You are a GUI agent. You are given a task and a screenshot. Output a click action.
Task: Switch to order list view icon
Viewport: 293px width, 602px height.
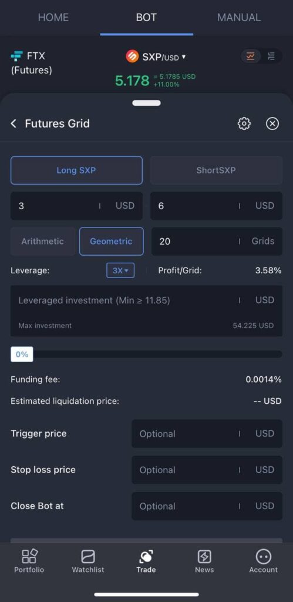coord(271,56)
